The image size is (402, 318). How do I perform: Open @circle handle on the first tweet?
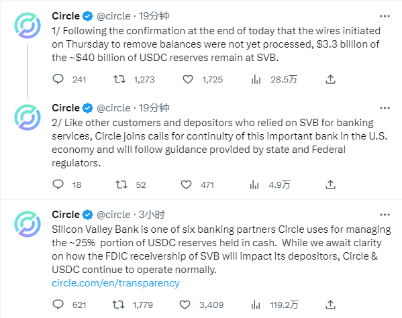click(x=113, y=16)
